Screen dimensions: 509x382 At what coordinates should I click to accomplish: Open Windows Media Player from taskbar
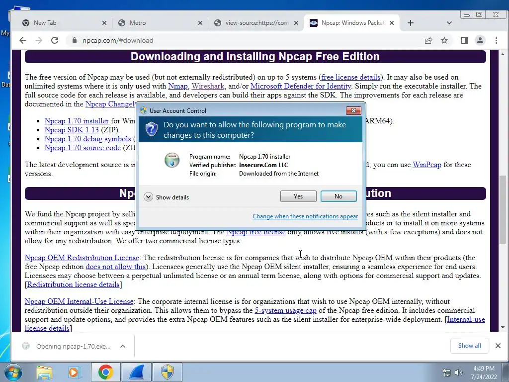[74, 372]
